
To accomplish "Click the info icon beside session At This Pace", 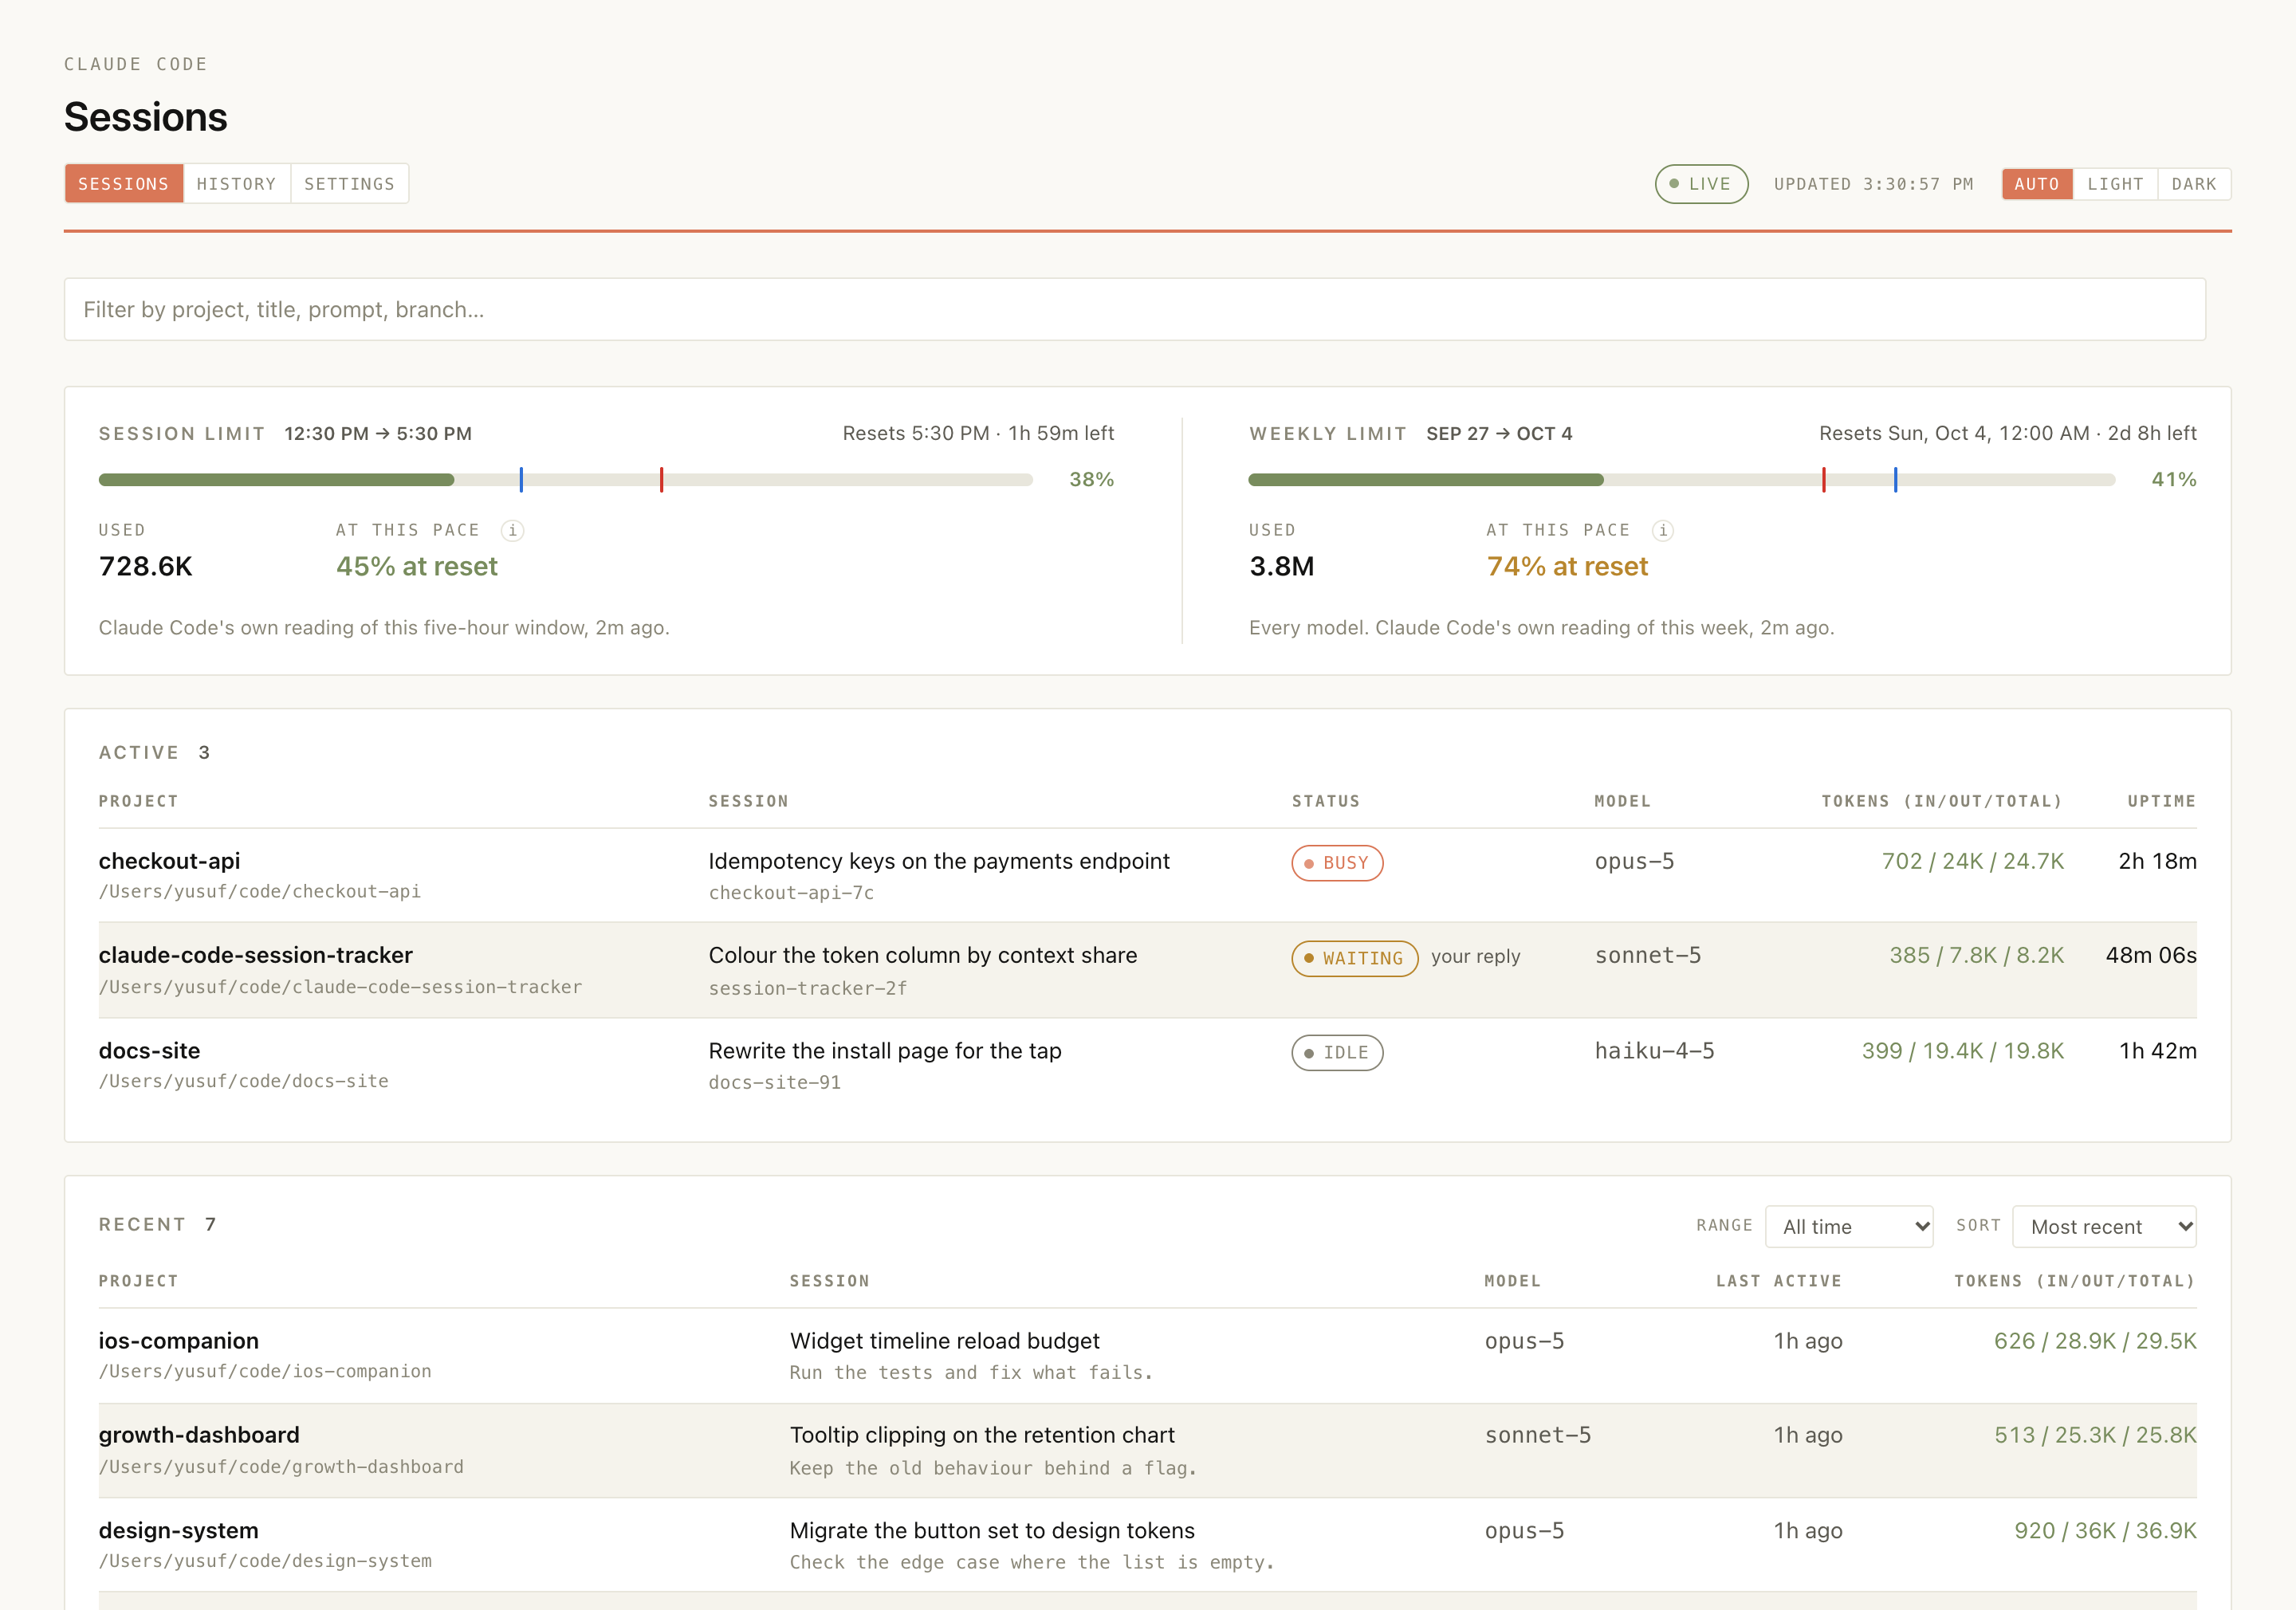I will (512, 530).
